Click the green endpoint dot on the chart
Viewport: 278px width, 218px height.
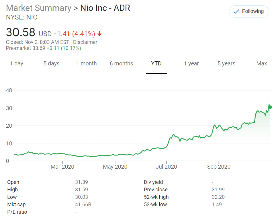(x=270, y=107)
